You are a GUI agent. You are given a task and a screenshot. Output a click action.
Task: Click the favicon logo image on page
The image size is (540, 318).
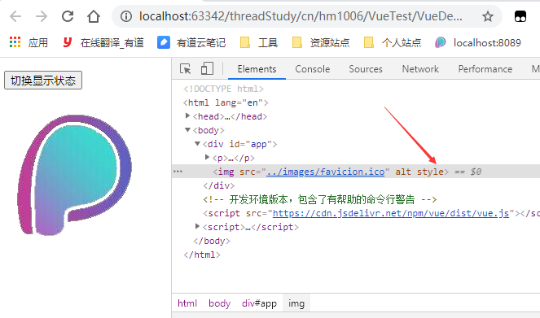pos(74,175)
